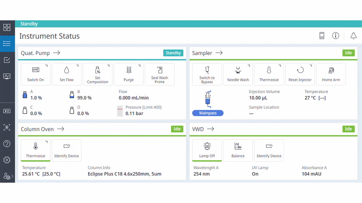The height and width of the screenshot is (203, 362).
Task: Open Column Oven details arrow
Action: (61, 129)
